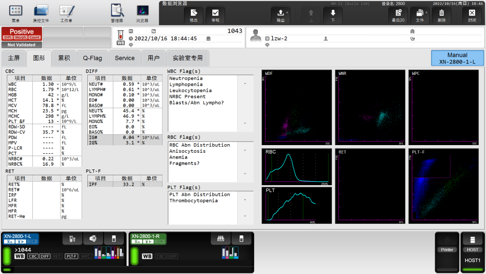Open the 工作单 work list icon
This screenshot has height=274, width=486.
point(66,14)
